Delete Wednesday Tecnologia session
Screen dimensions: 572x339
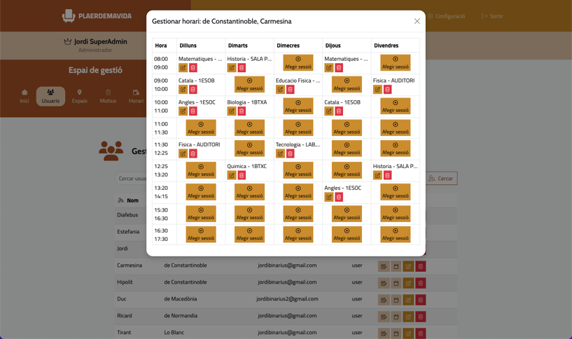tap(290, 154)
